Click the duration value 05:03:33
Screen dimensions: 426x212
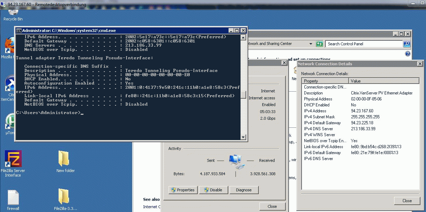[x=268, y=112]
